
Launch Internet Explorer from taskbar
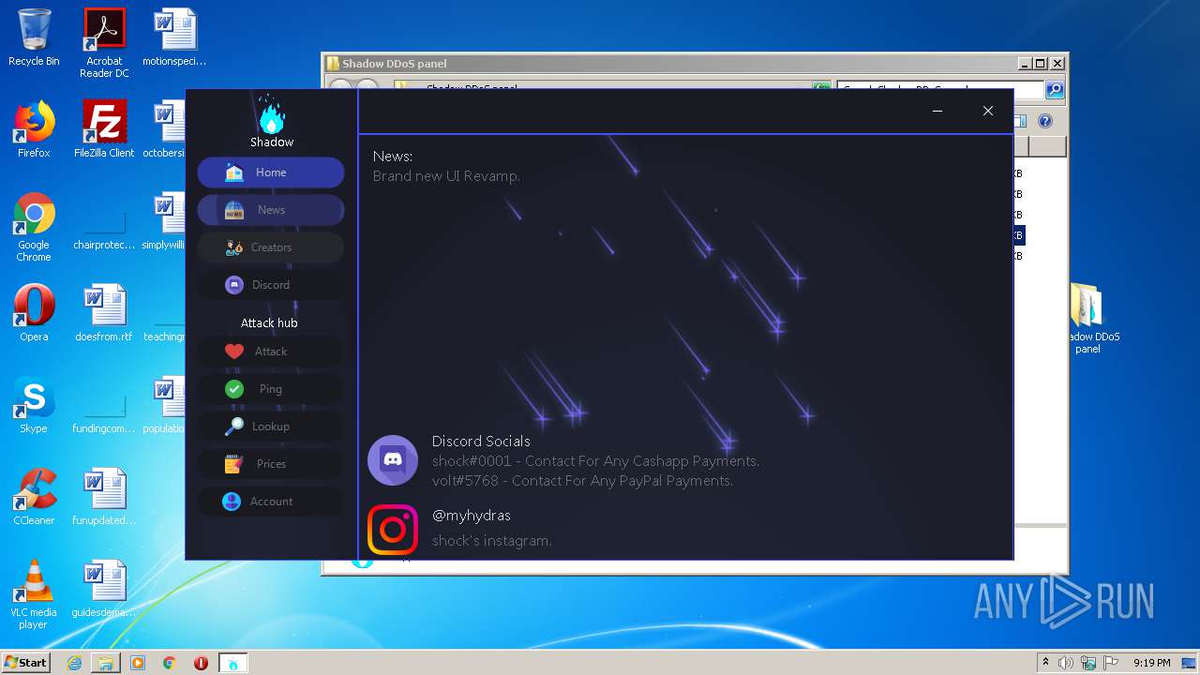coord(74,663)
